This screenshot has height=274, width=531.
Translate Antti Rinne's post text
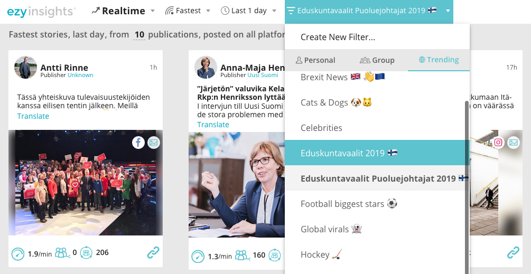pyautogui.click(x=33, y=116)
